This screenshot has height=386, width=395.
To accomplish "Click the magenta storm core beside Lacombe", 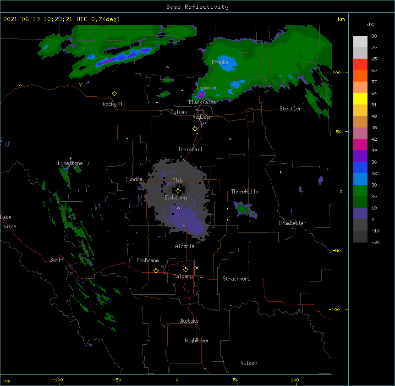I will (x=201, y=94).
